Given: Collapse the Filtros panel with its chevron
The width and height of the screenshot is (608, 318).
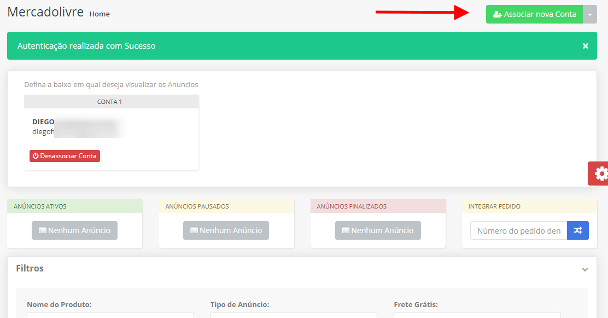Looking at the screenshot, I should point(585,269).
